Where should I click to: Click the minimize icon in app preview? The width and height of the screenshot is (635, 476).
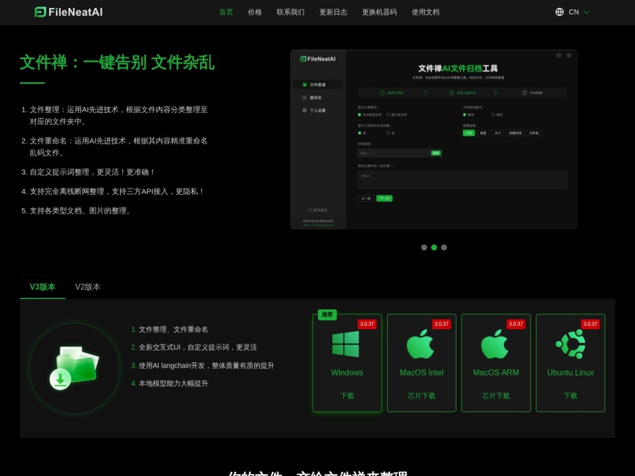click(558, 55)
